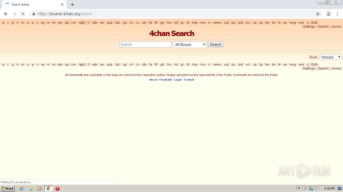Open the /sci/ board in the top nav
This screenshot has height=192, width=343.
pyautogui.click(x=248, y=23)
